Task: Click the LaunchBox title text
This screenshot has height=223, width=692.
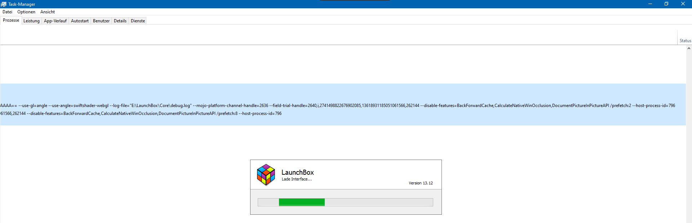Action: coord(297,173)
